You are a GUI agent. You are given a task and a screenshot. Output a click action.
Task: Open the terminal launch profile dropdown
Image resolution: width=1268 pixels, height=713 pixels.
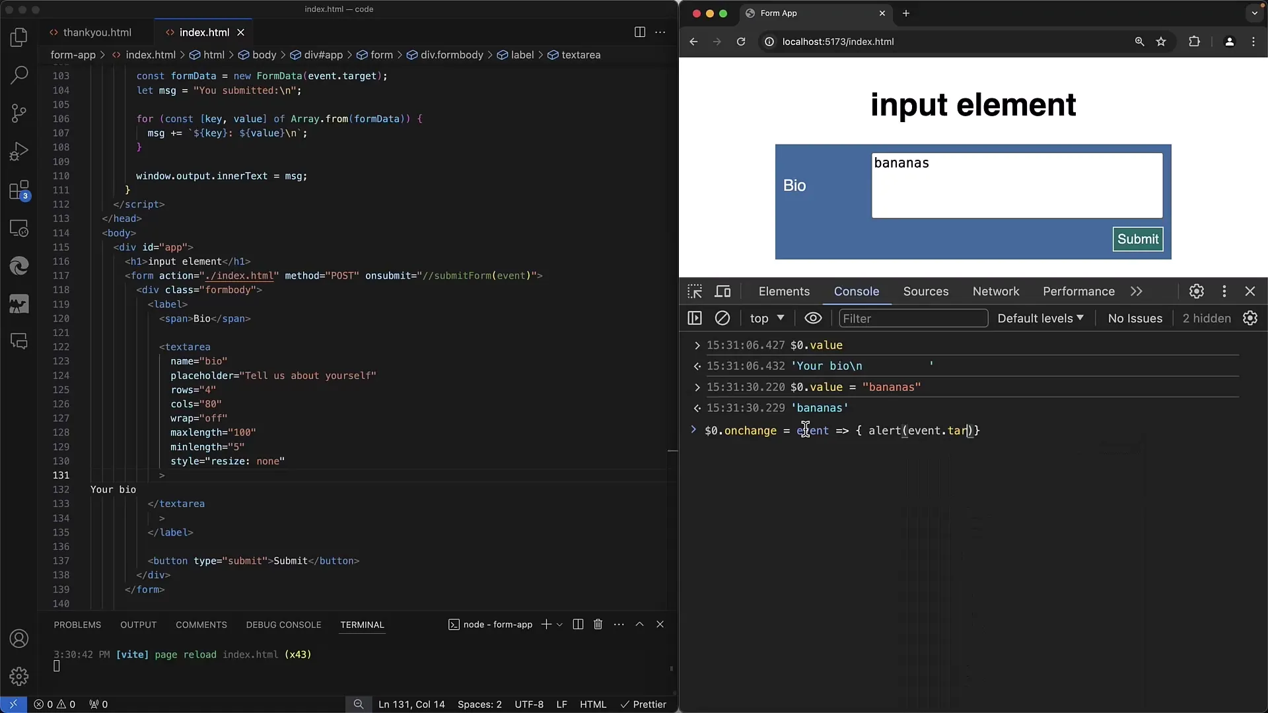(559, 625)
